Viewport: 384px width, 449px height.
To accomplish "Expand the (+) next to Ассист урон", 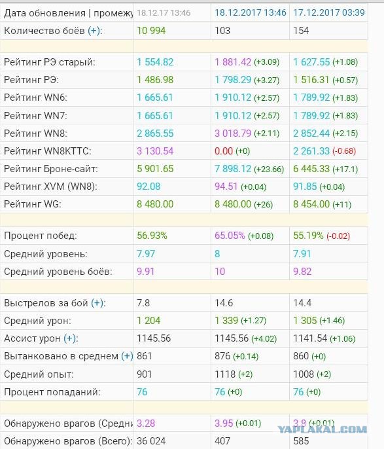I will click(x=71, y=338).
